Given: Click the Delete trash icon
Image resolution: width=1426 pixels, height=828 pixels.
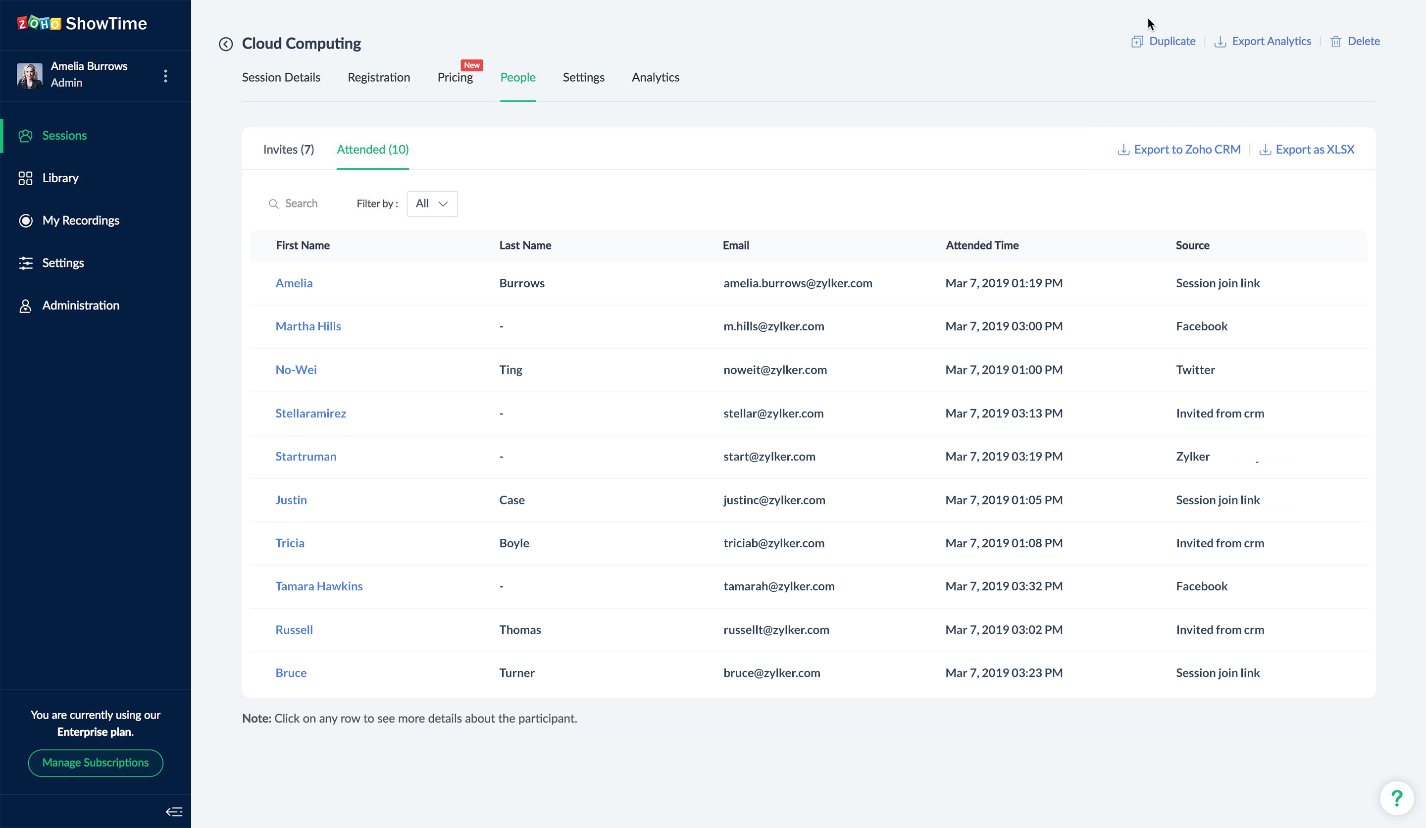Looking at the screenshot, I should click(1335, 42).
